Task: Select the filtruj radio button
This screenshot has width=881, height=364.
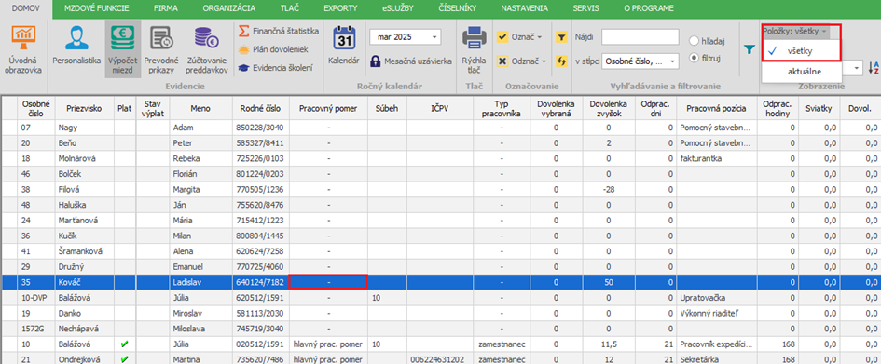Action: (x=694, y=57)
